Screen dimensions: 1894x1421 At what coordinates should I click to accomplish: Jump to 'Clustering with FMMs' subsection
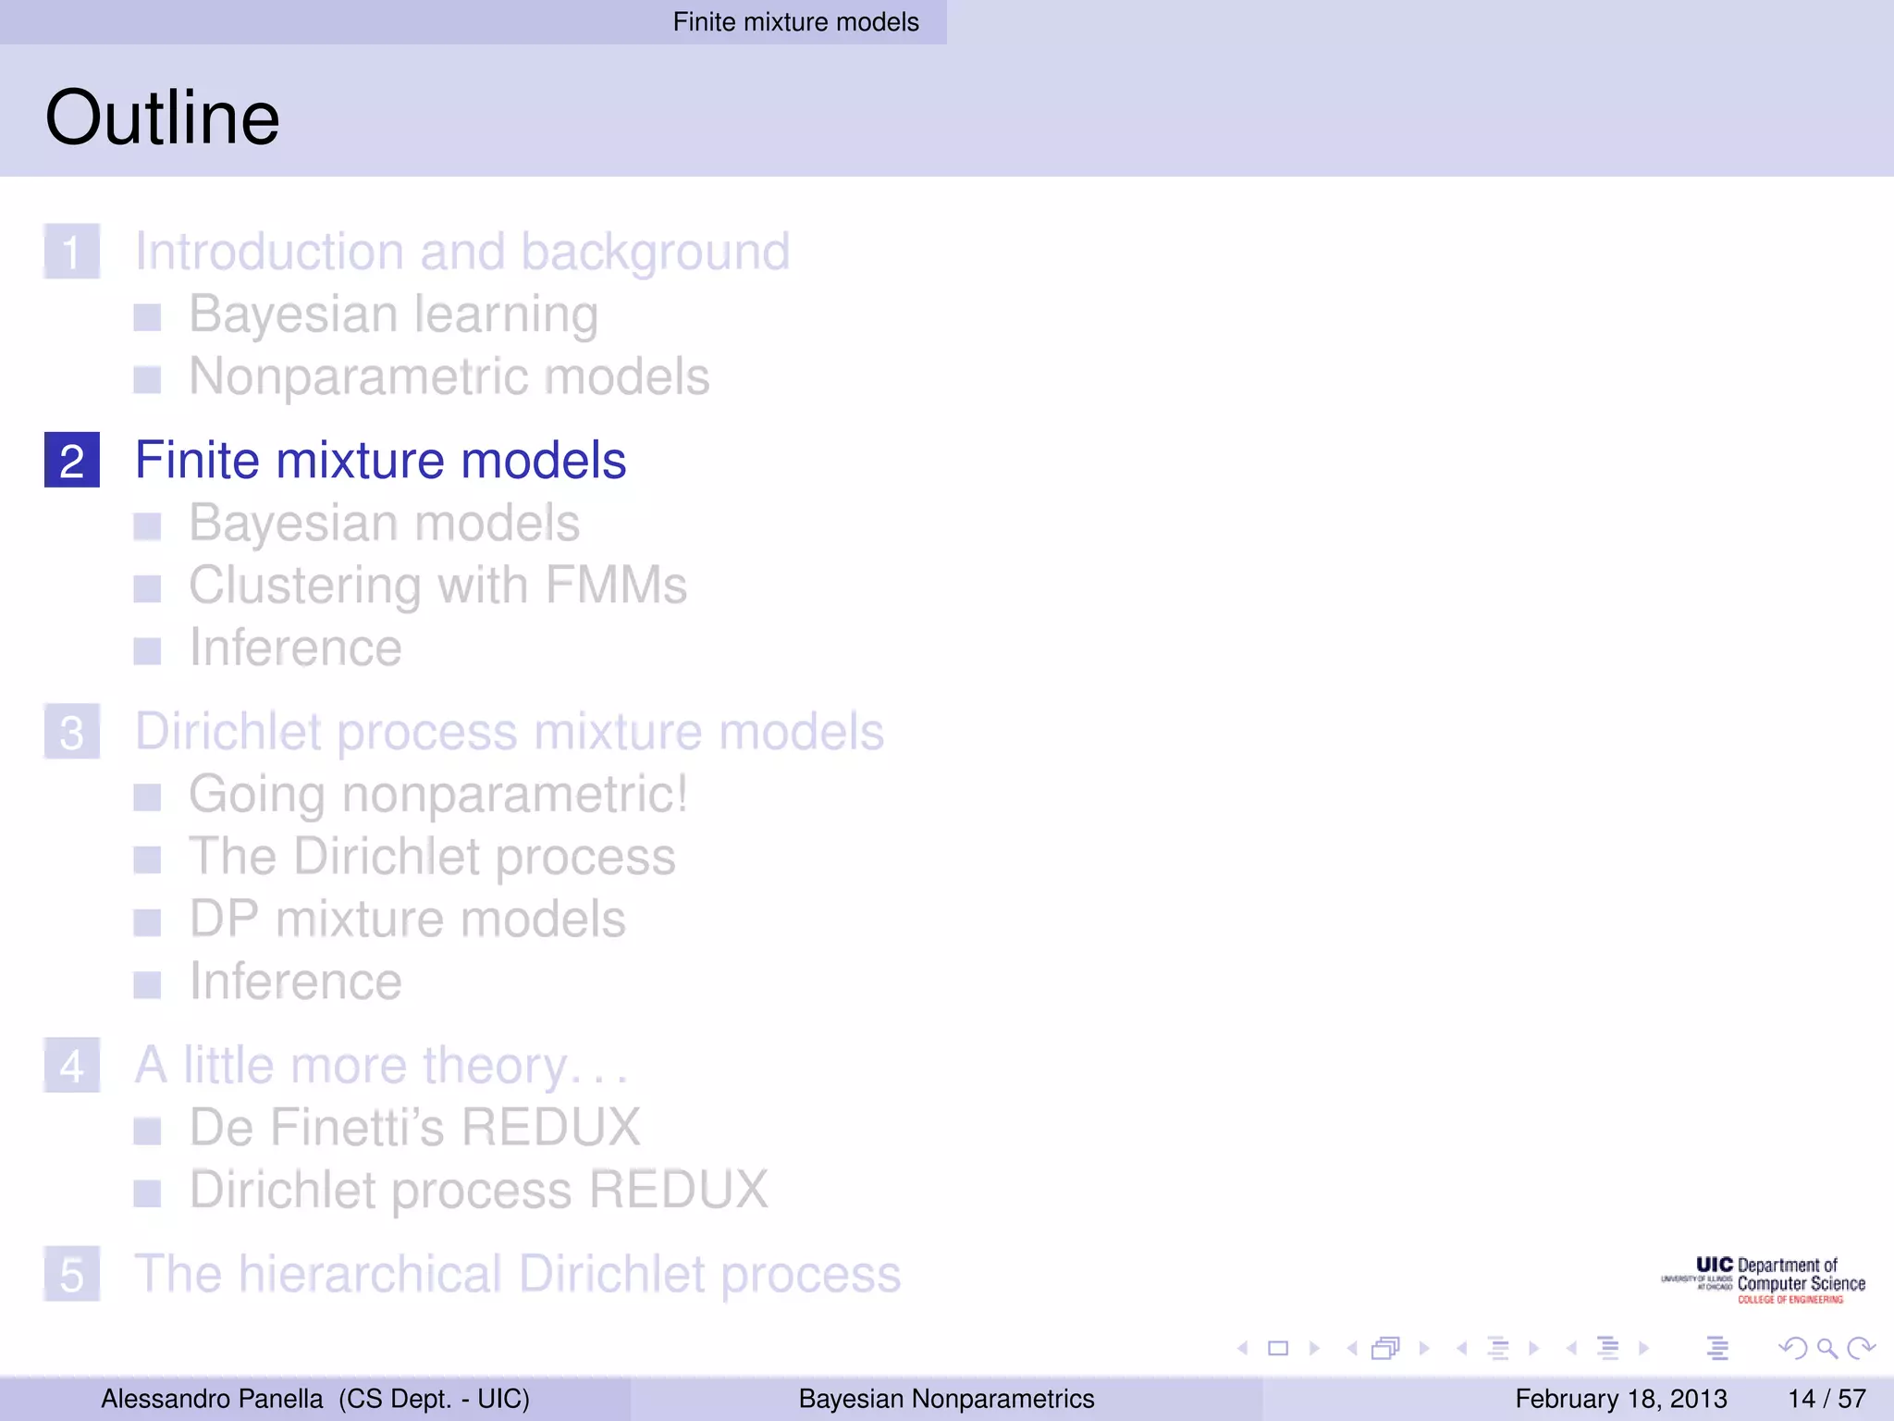[x=438, y=586]
